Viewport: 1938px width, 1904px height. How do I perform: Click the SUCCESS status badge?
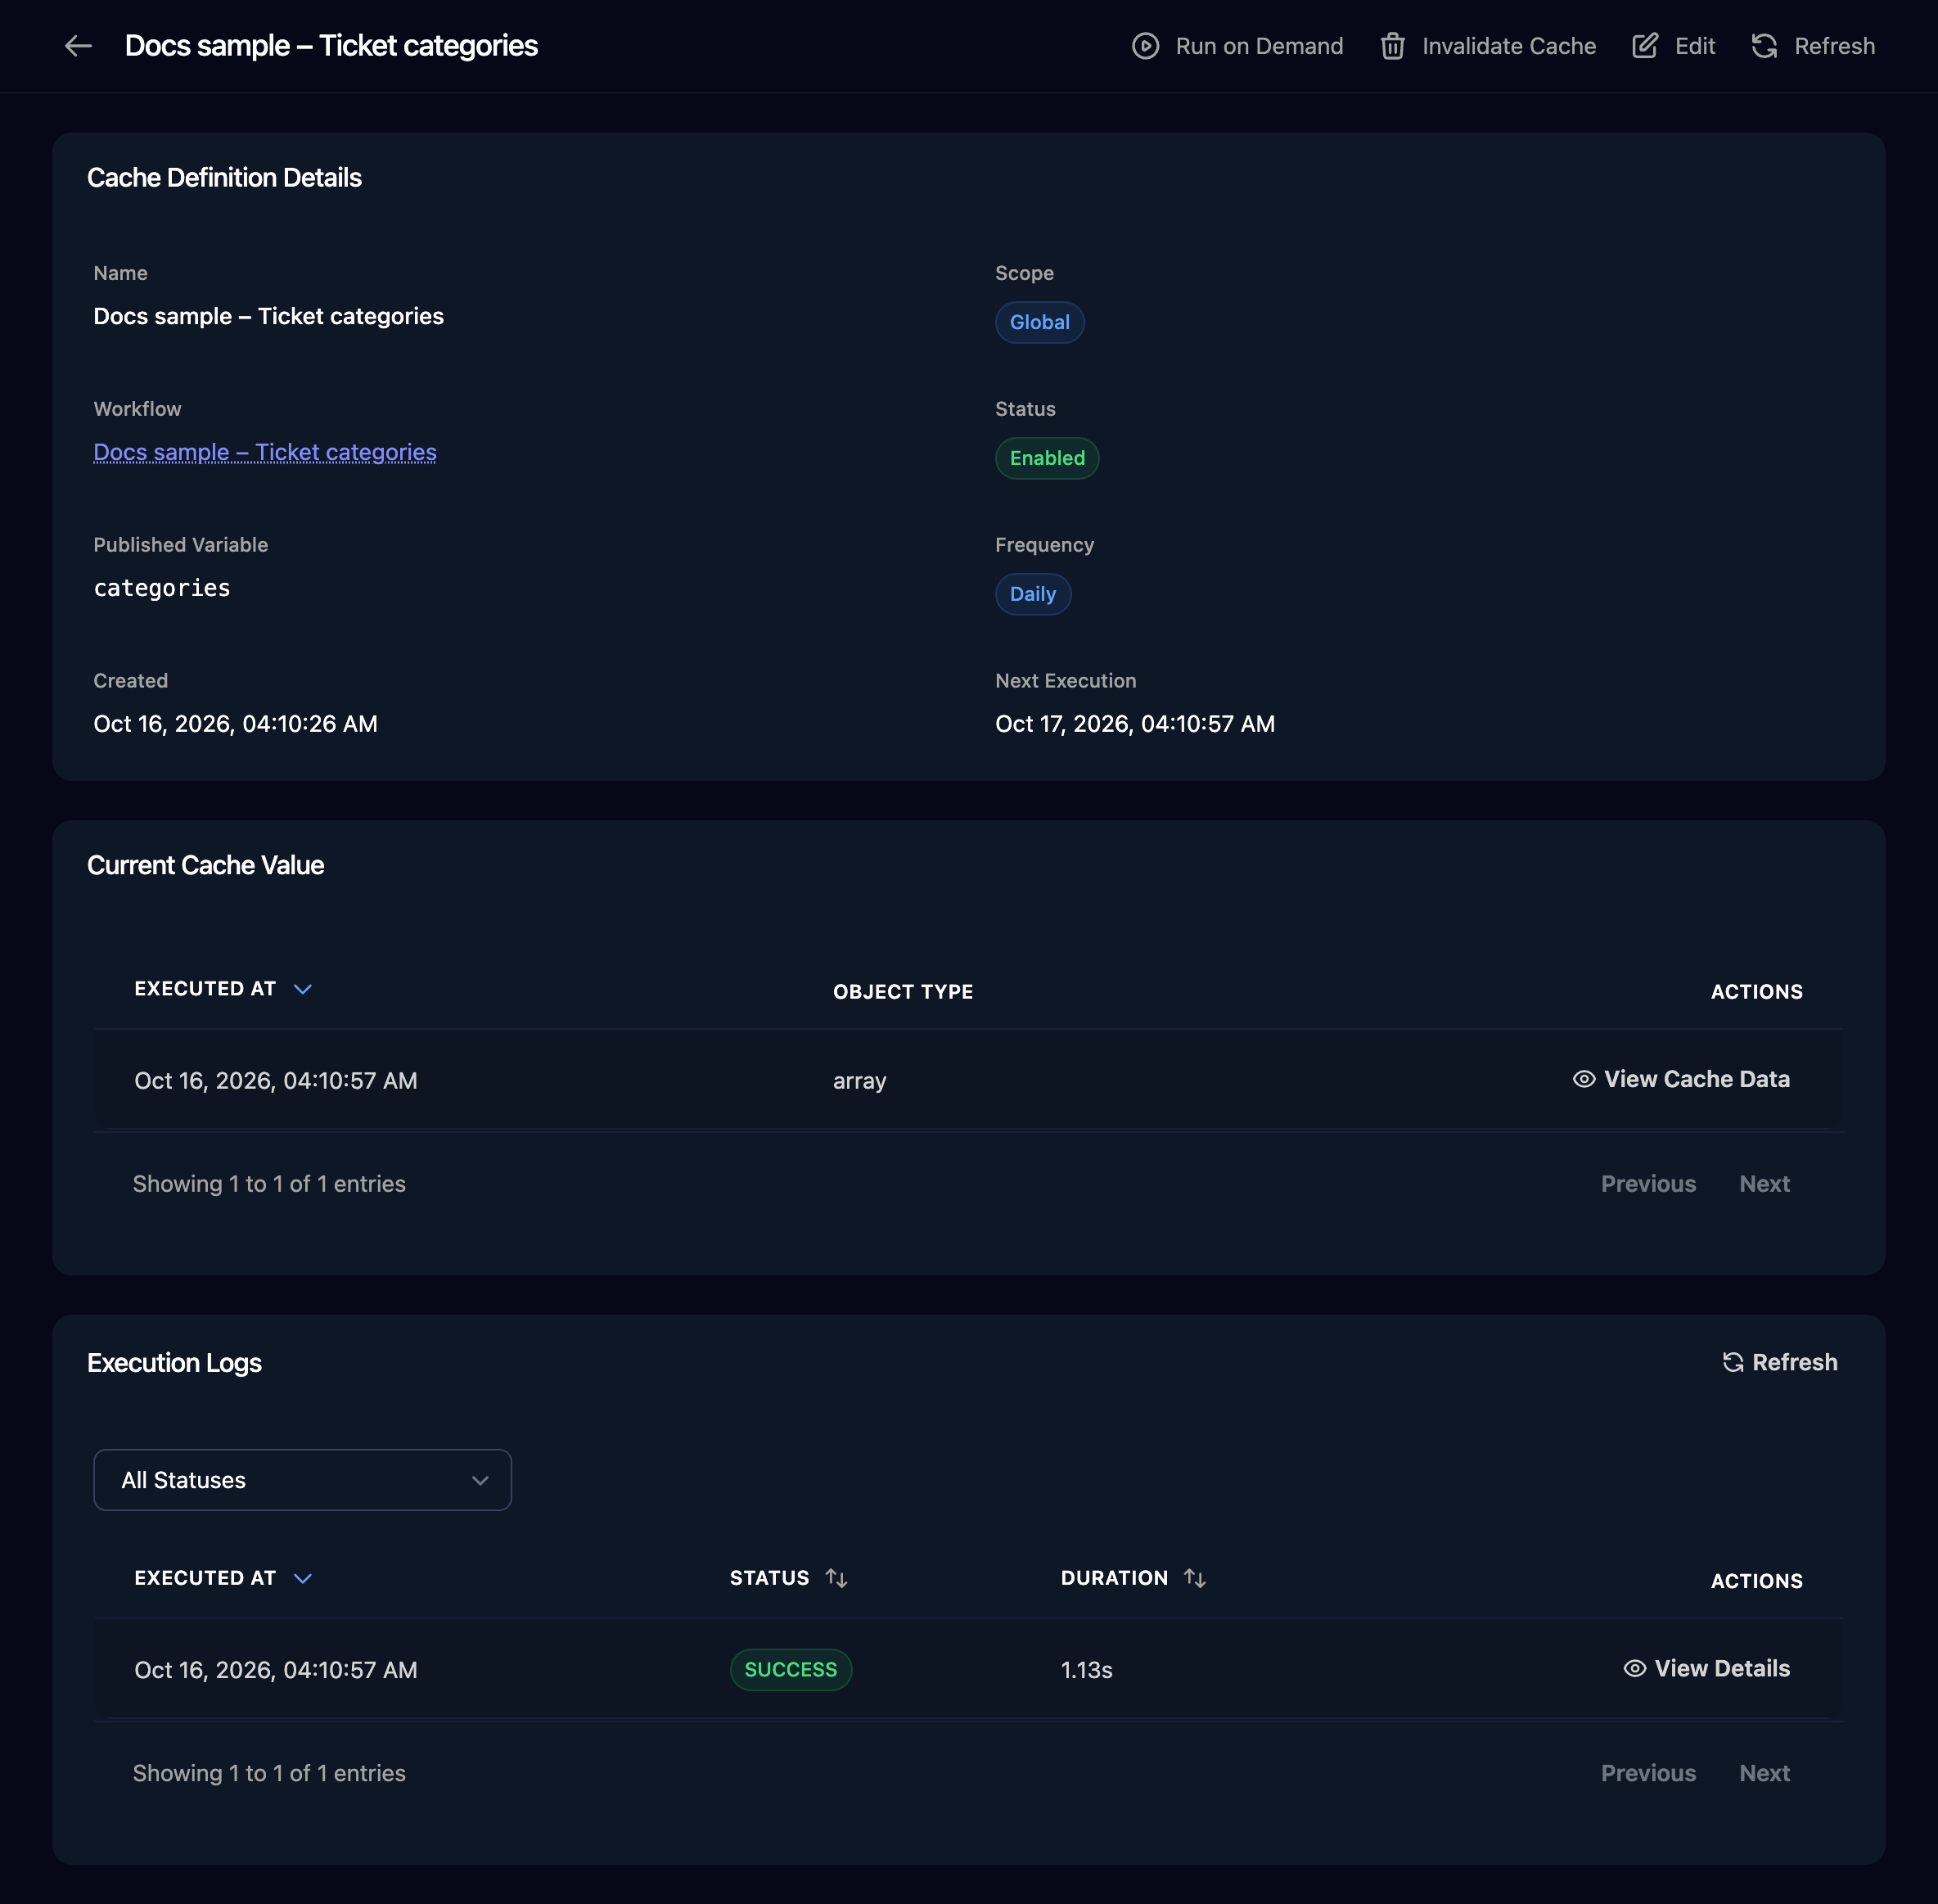[790, 1670]
